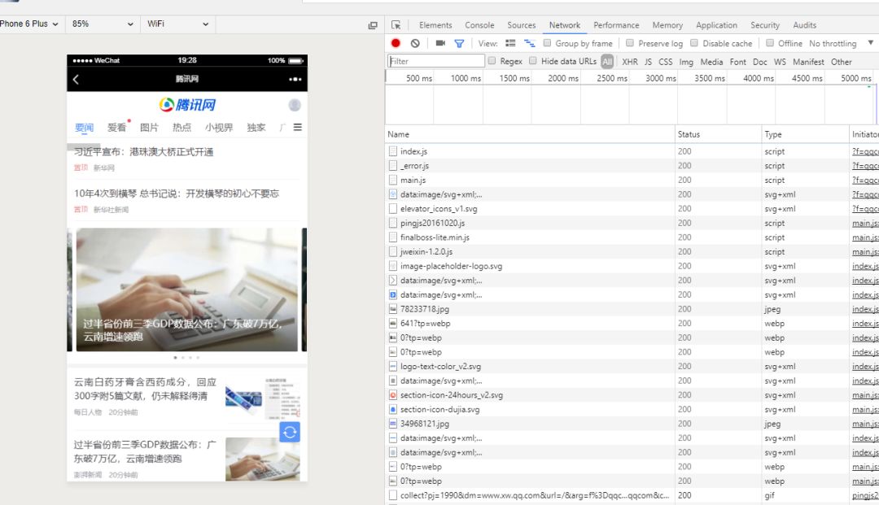
Task: Activate the inspect element pointer icon
Action: (396, 25)
